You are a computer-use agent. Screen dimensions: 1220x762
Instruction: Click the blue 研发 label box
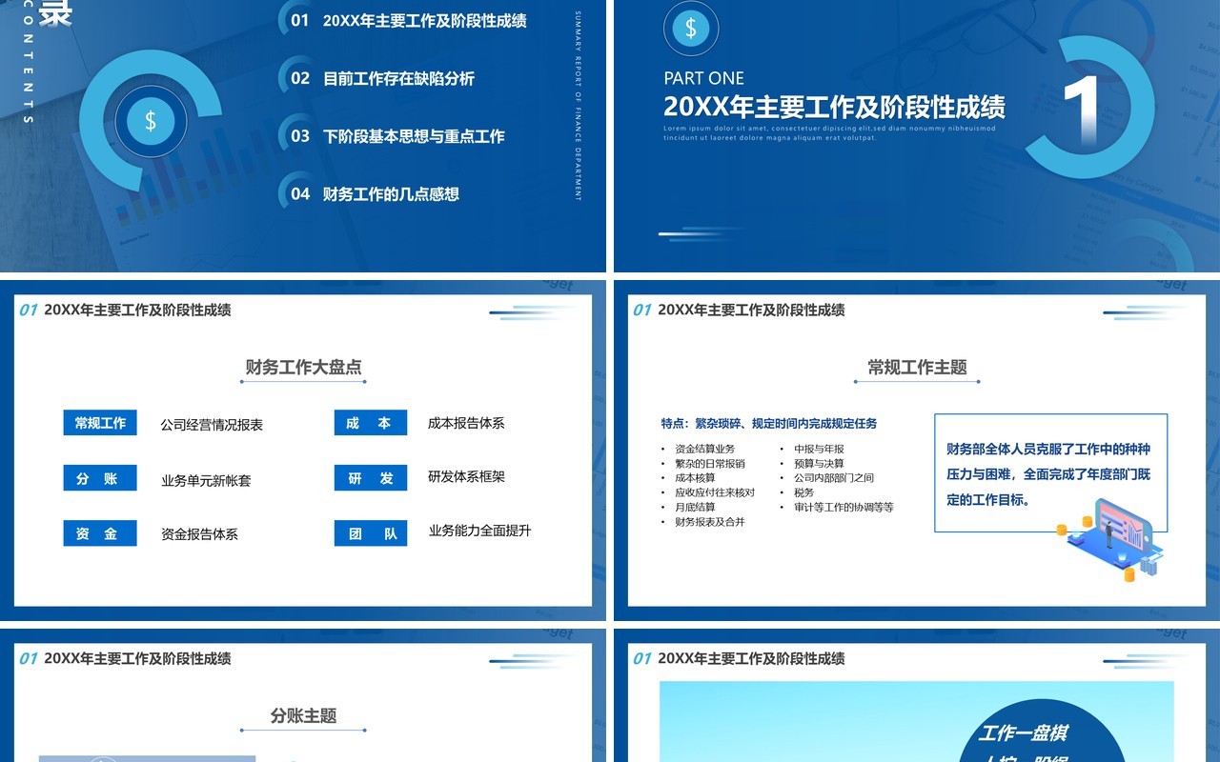click(371, 478)
